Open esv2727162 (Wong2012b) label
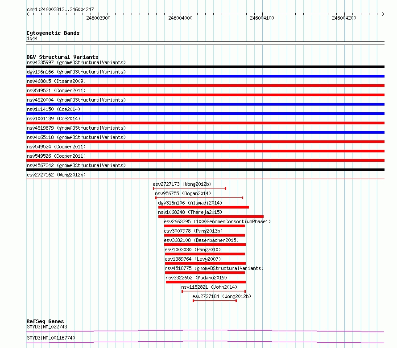397x348 pixels. 56,175
